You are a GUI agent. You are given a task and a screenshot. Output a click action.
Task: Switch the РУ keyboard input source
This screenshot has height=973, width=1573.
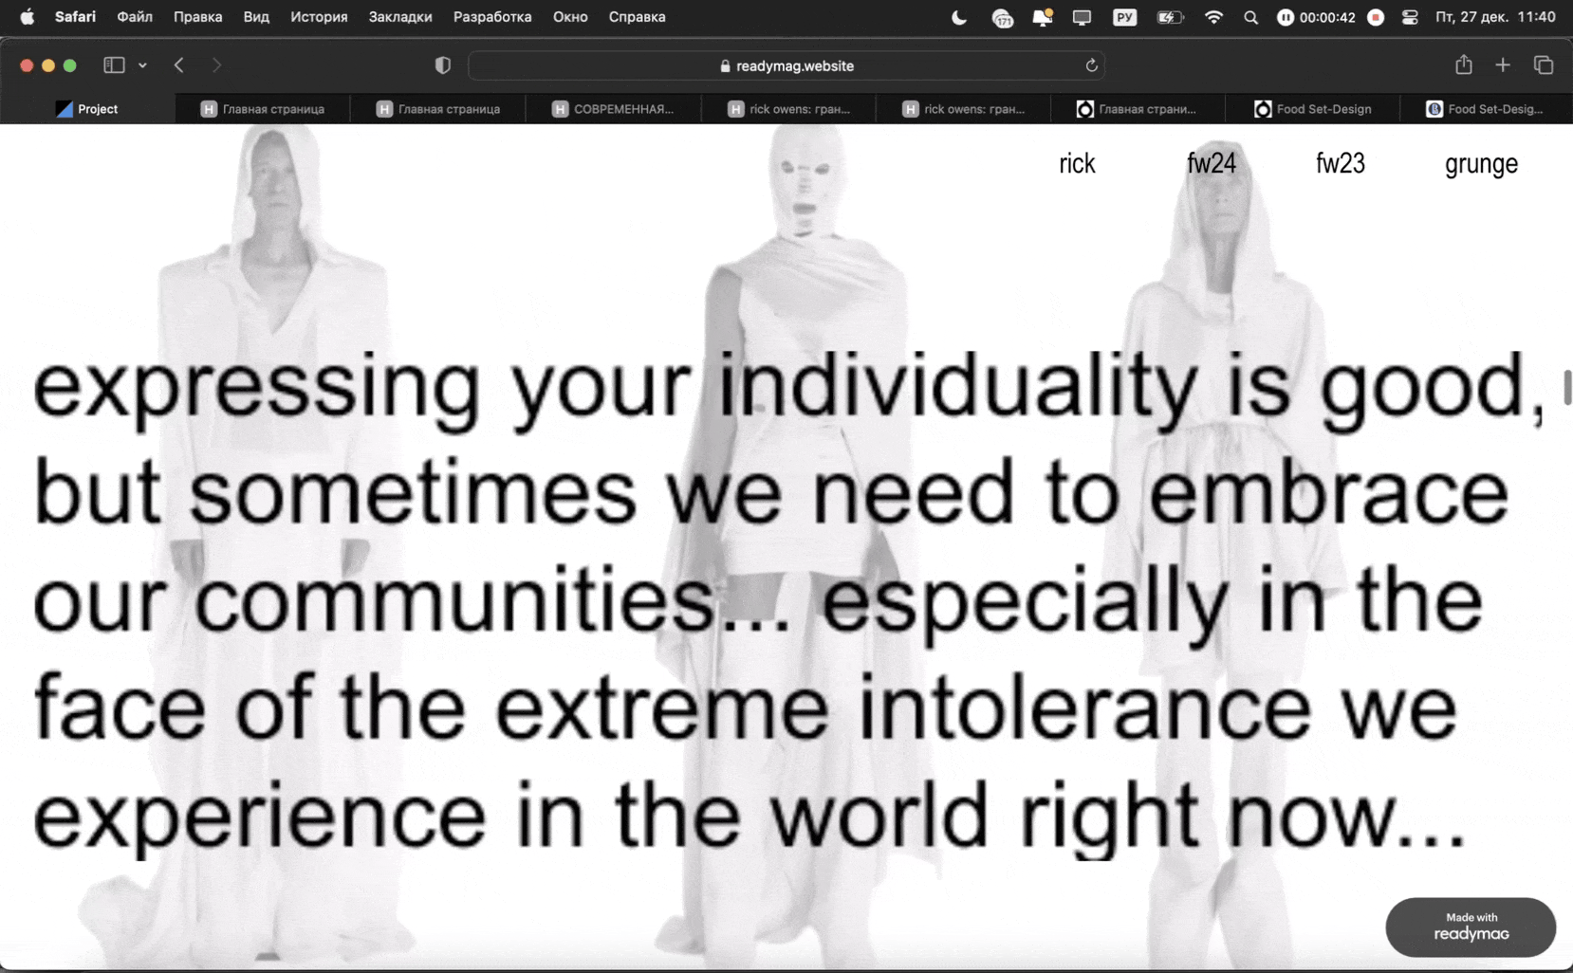pyautogui.click(x=1124, y=17)
